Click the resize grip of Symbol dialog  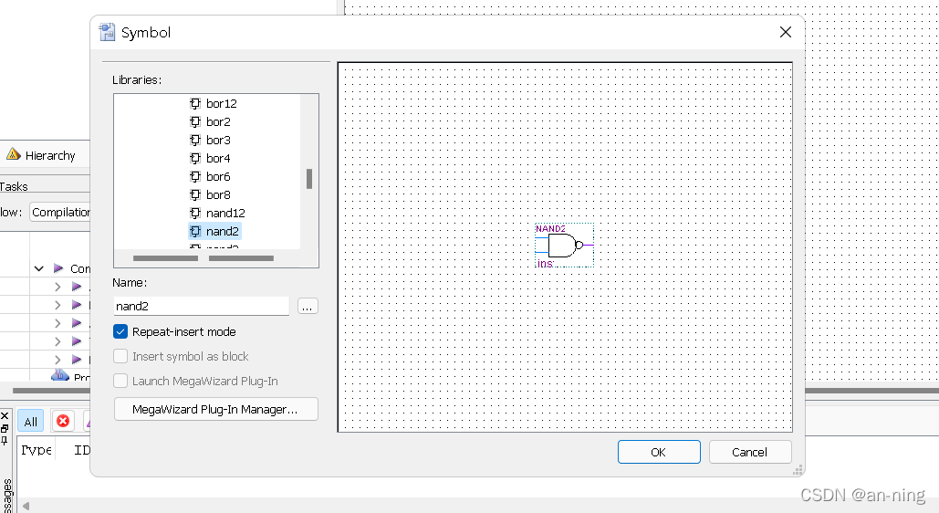(x=798, y=470)
